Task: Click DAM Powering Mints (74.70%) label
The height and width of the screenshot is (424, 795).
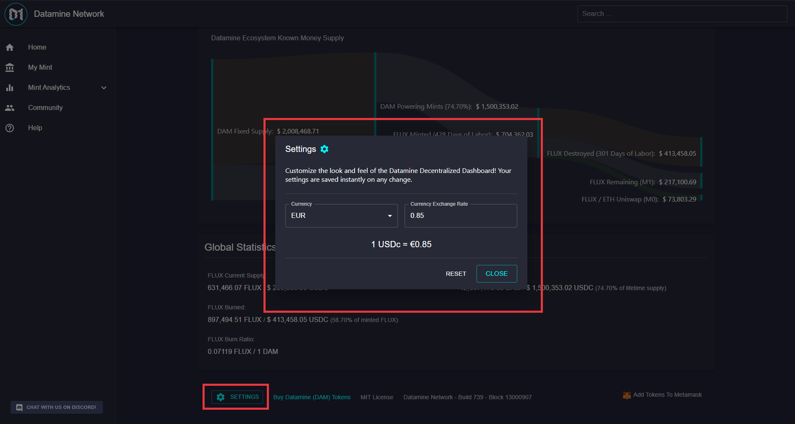Action: (x=426, y=107)
